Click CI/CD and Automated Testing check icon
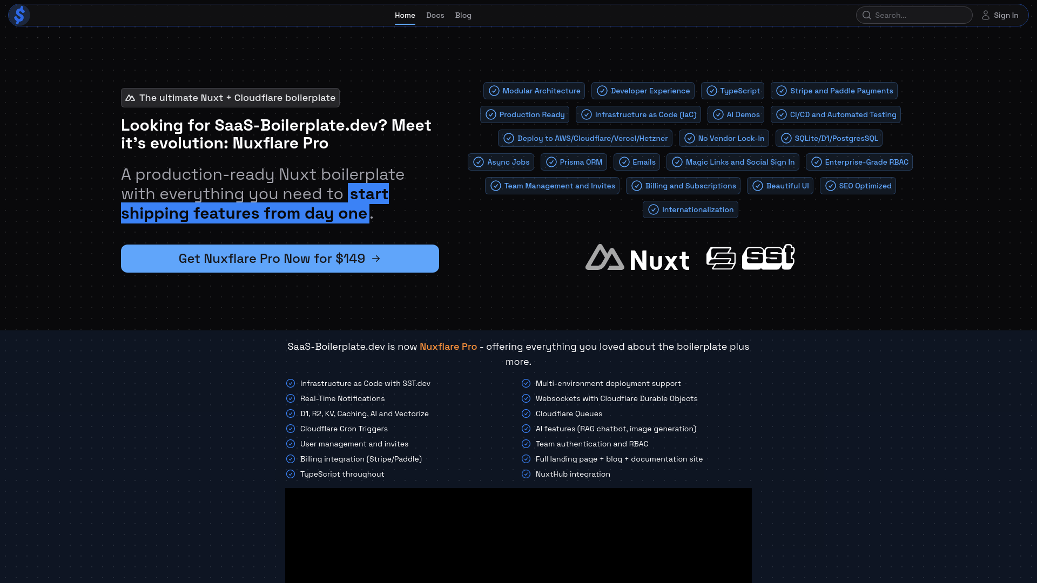The image size is (1037, 583). 782,114
